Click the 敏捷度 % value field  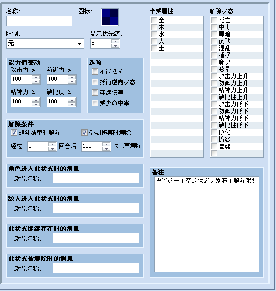click(58, 102)
